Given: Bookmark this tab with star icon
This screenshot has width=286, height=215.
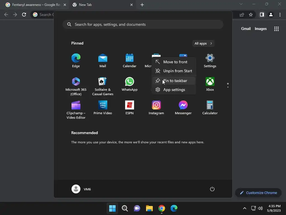Looking at the screenshot, I should pos(251,15).
